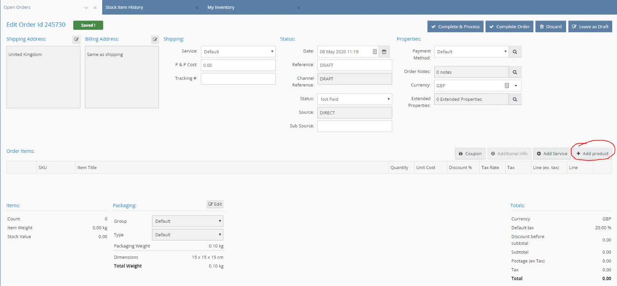
Task: Open order notes with magnifier icon
Action: [515, 72]
